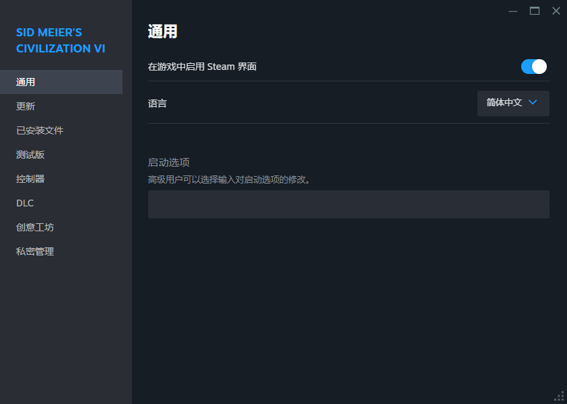Close the properties window
Image resolution: width=567 pixels, height=404 pixels.
556,11
